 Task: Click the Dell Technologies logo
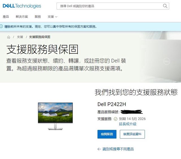(x=22, y=6)
